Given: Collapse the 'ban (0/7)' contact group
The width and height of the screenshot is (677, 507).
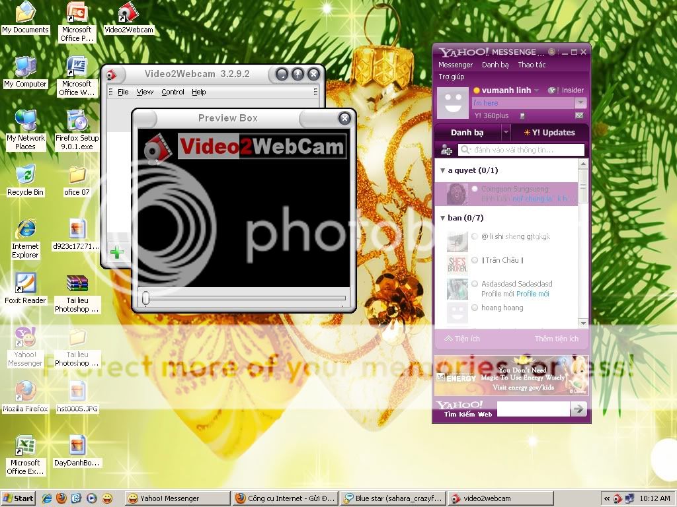Looking at the screenshot, I should 442,218.
